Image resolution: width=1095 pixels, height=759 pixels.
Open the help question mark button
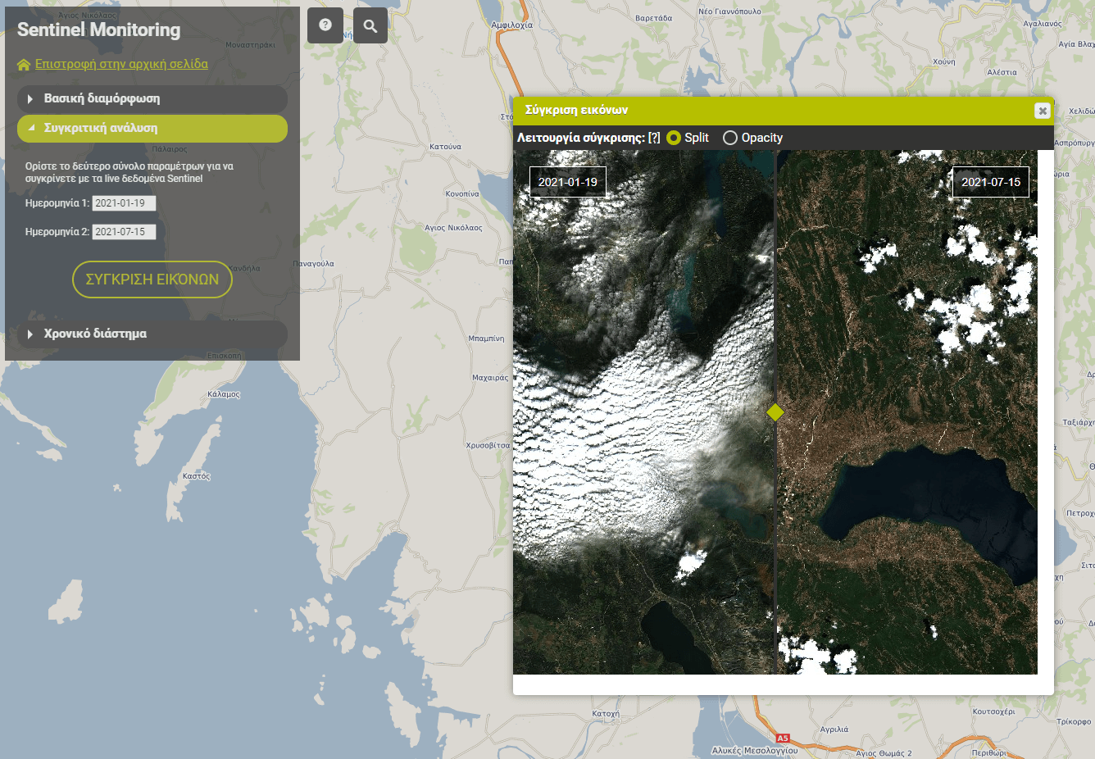point(325,25)
